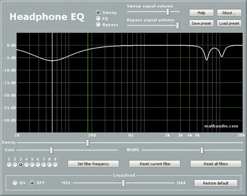Select filter number 2
The height and width of the screenshot is (196, 247).
click(15, 165)
